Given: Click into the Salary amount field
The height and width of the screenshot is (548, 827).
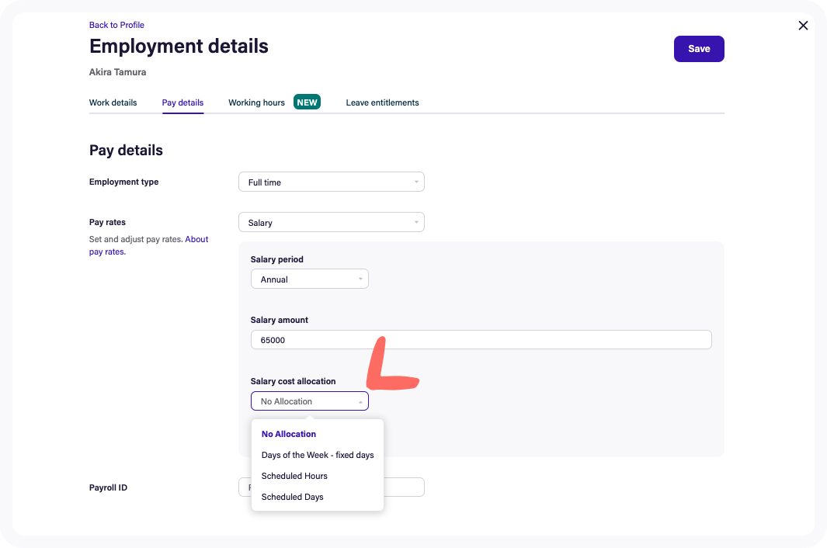Looking at the screenshot, I should point(481,339).
